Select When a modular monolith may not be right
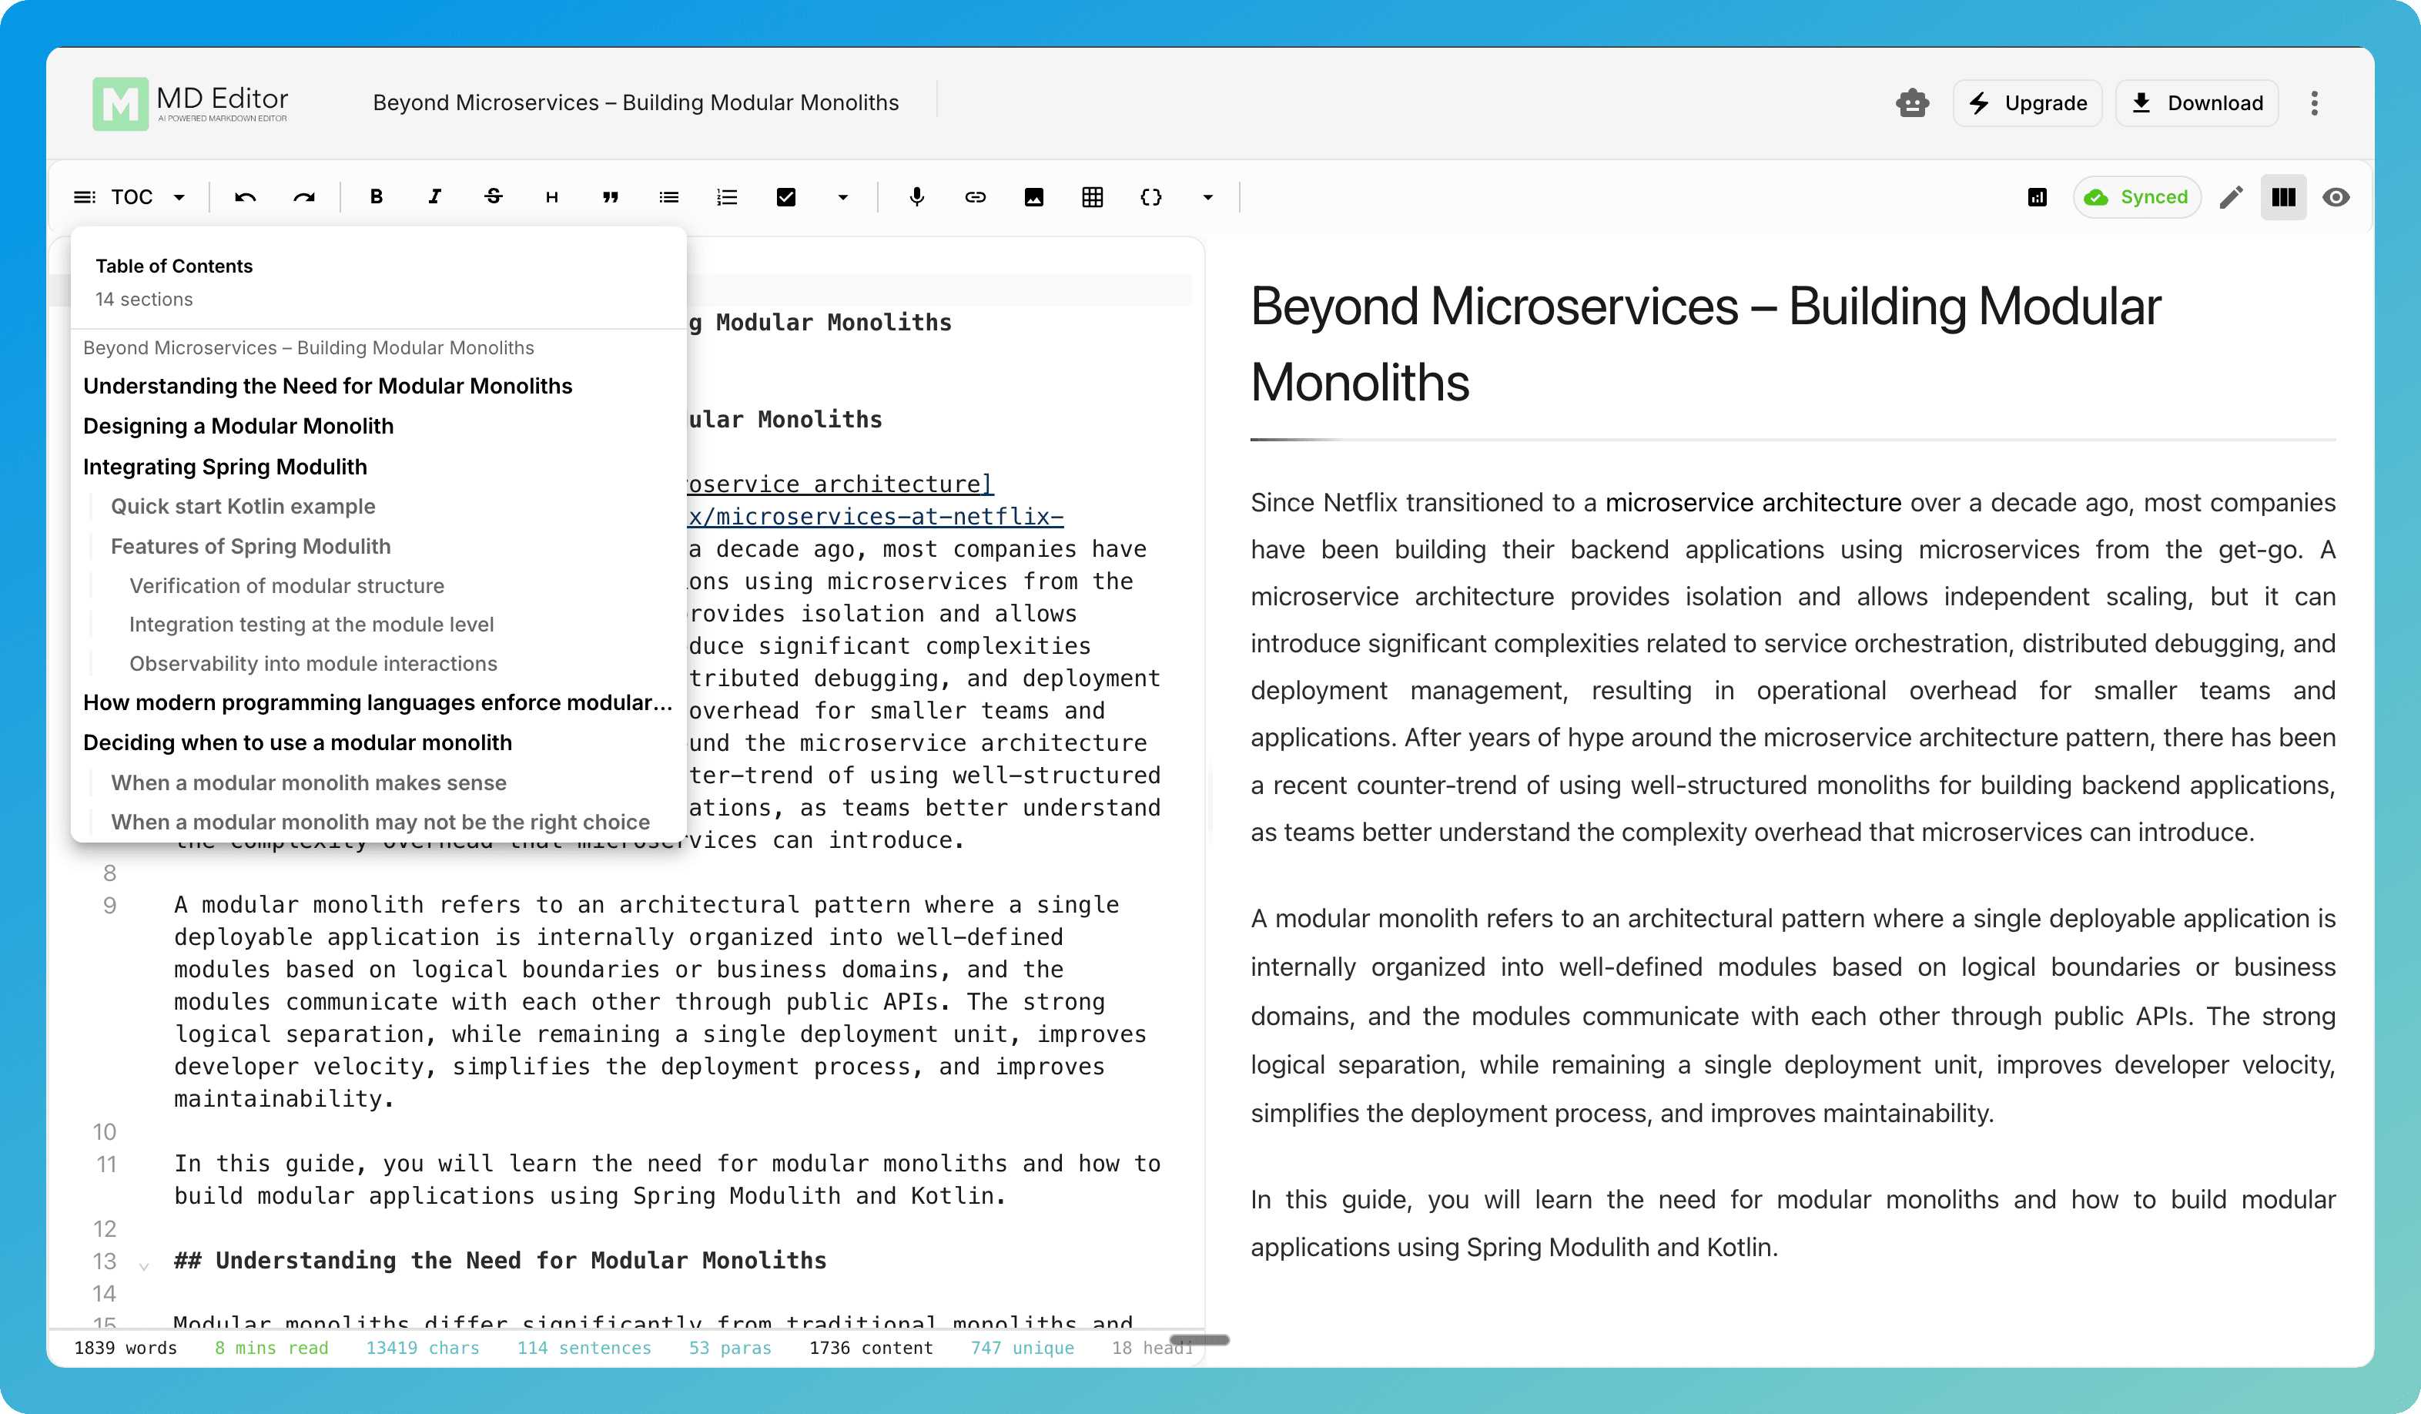Viewport: 2421px width, 1414px height. [380, 823]
